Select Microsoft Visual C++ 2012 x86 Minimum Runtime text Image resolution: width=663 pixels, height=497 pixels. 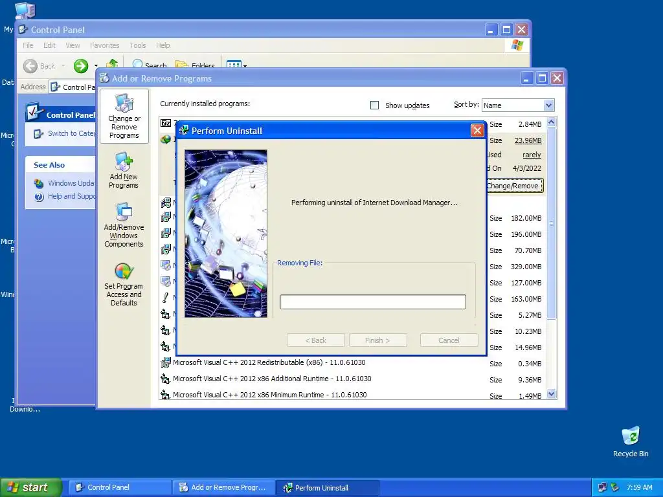270,395
